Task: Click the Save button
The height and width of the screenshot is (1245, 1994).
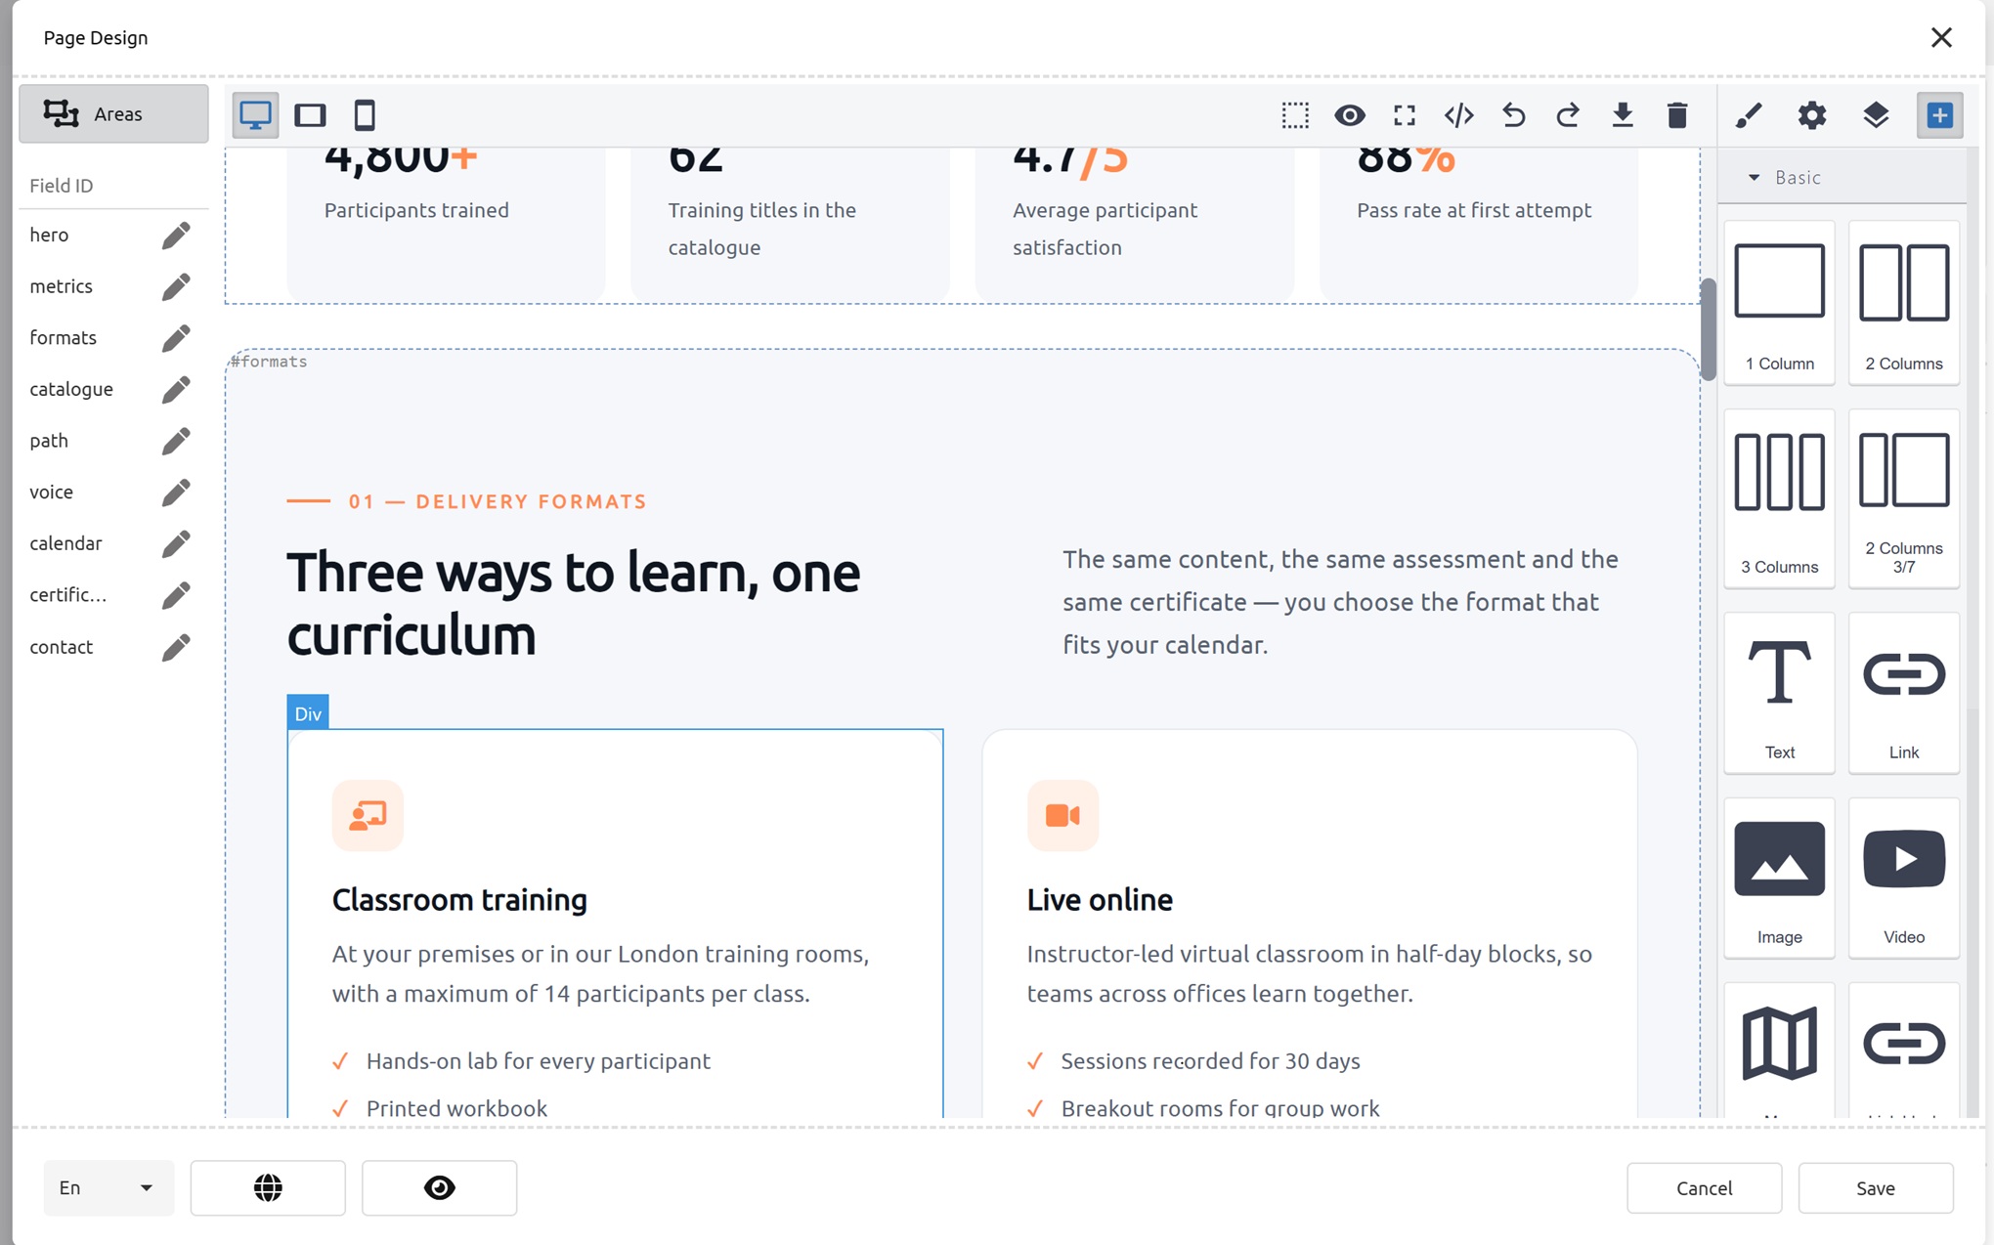Action: [x=1875, y=1187]
